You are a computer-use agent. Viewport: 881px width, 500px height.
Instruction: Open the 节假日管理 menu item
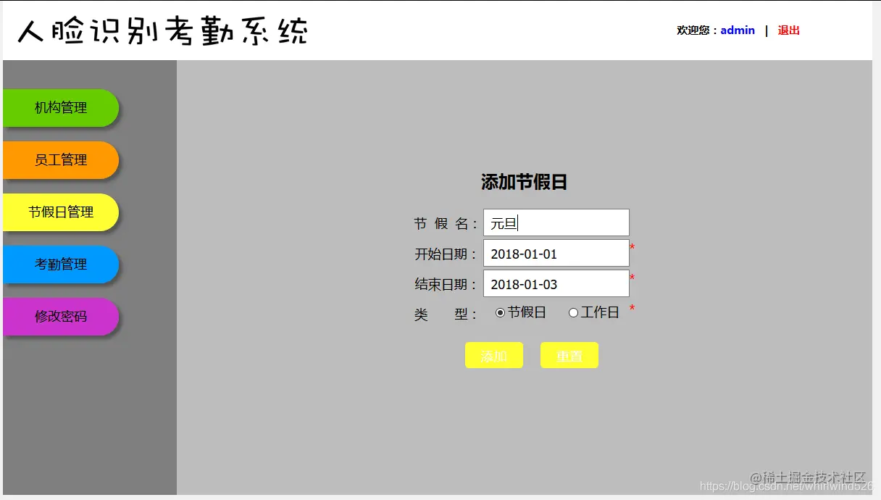coord(61,212)
